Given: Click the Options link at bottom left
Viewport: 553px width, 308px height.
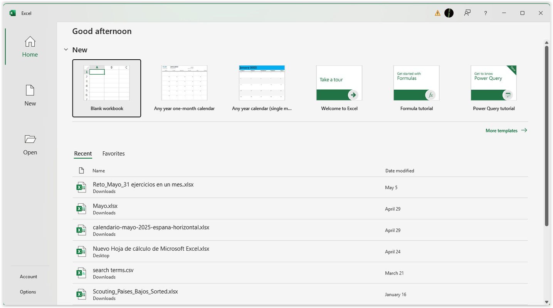Looking at the screenshot, I should [x=28, y=291].
